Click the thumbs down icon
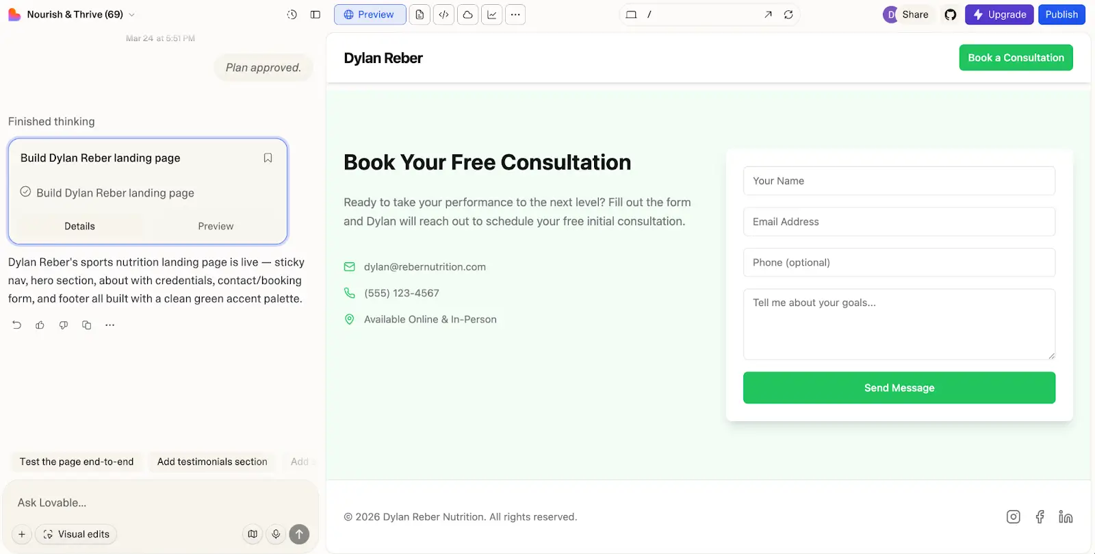This screenshot has width=1095, height=554. [x=64, y=325]
